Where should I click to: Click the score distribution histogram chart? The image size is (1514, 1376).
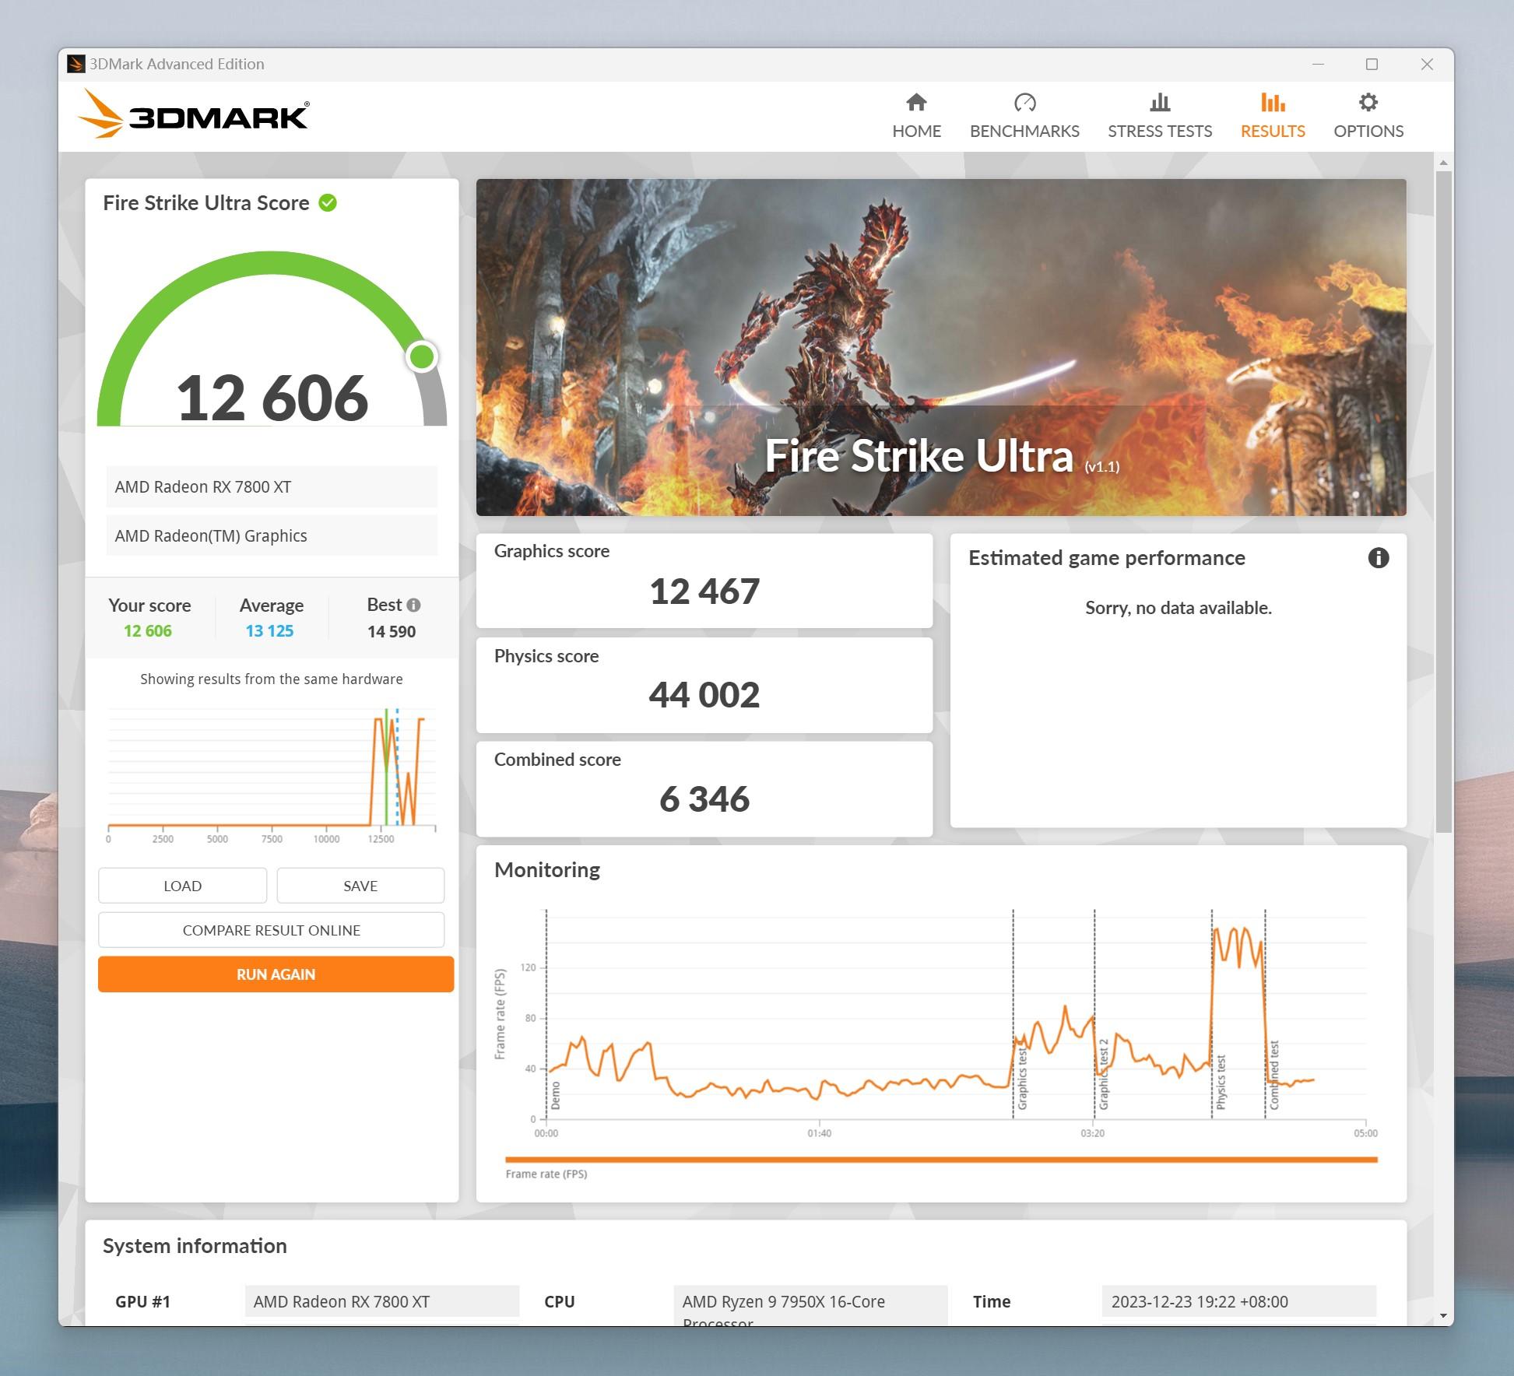pyautogui.click(x=272, y=774)
